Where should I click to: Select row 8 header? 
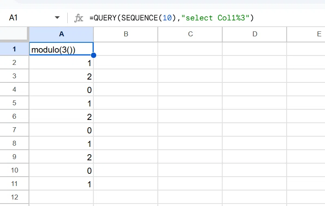pos(14,143)
